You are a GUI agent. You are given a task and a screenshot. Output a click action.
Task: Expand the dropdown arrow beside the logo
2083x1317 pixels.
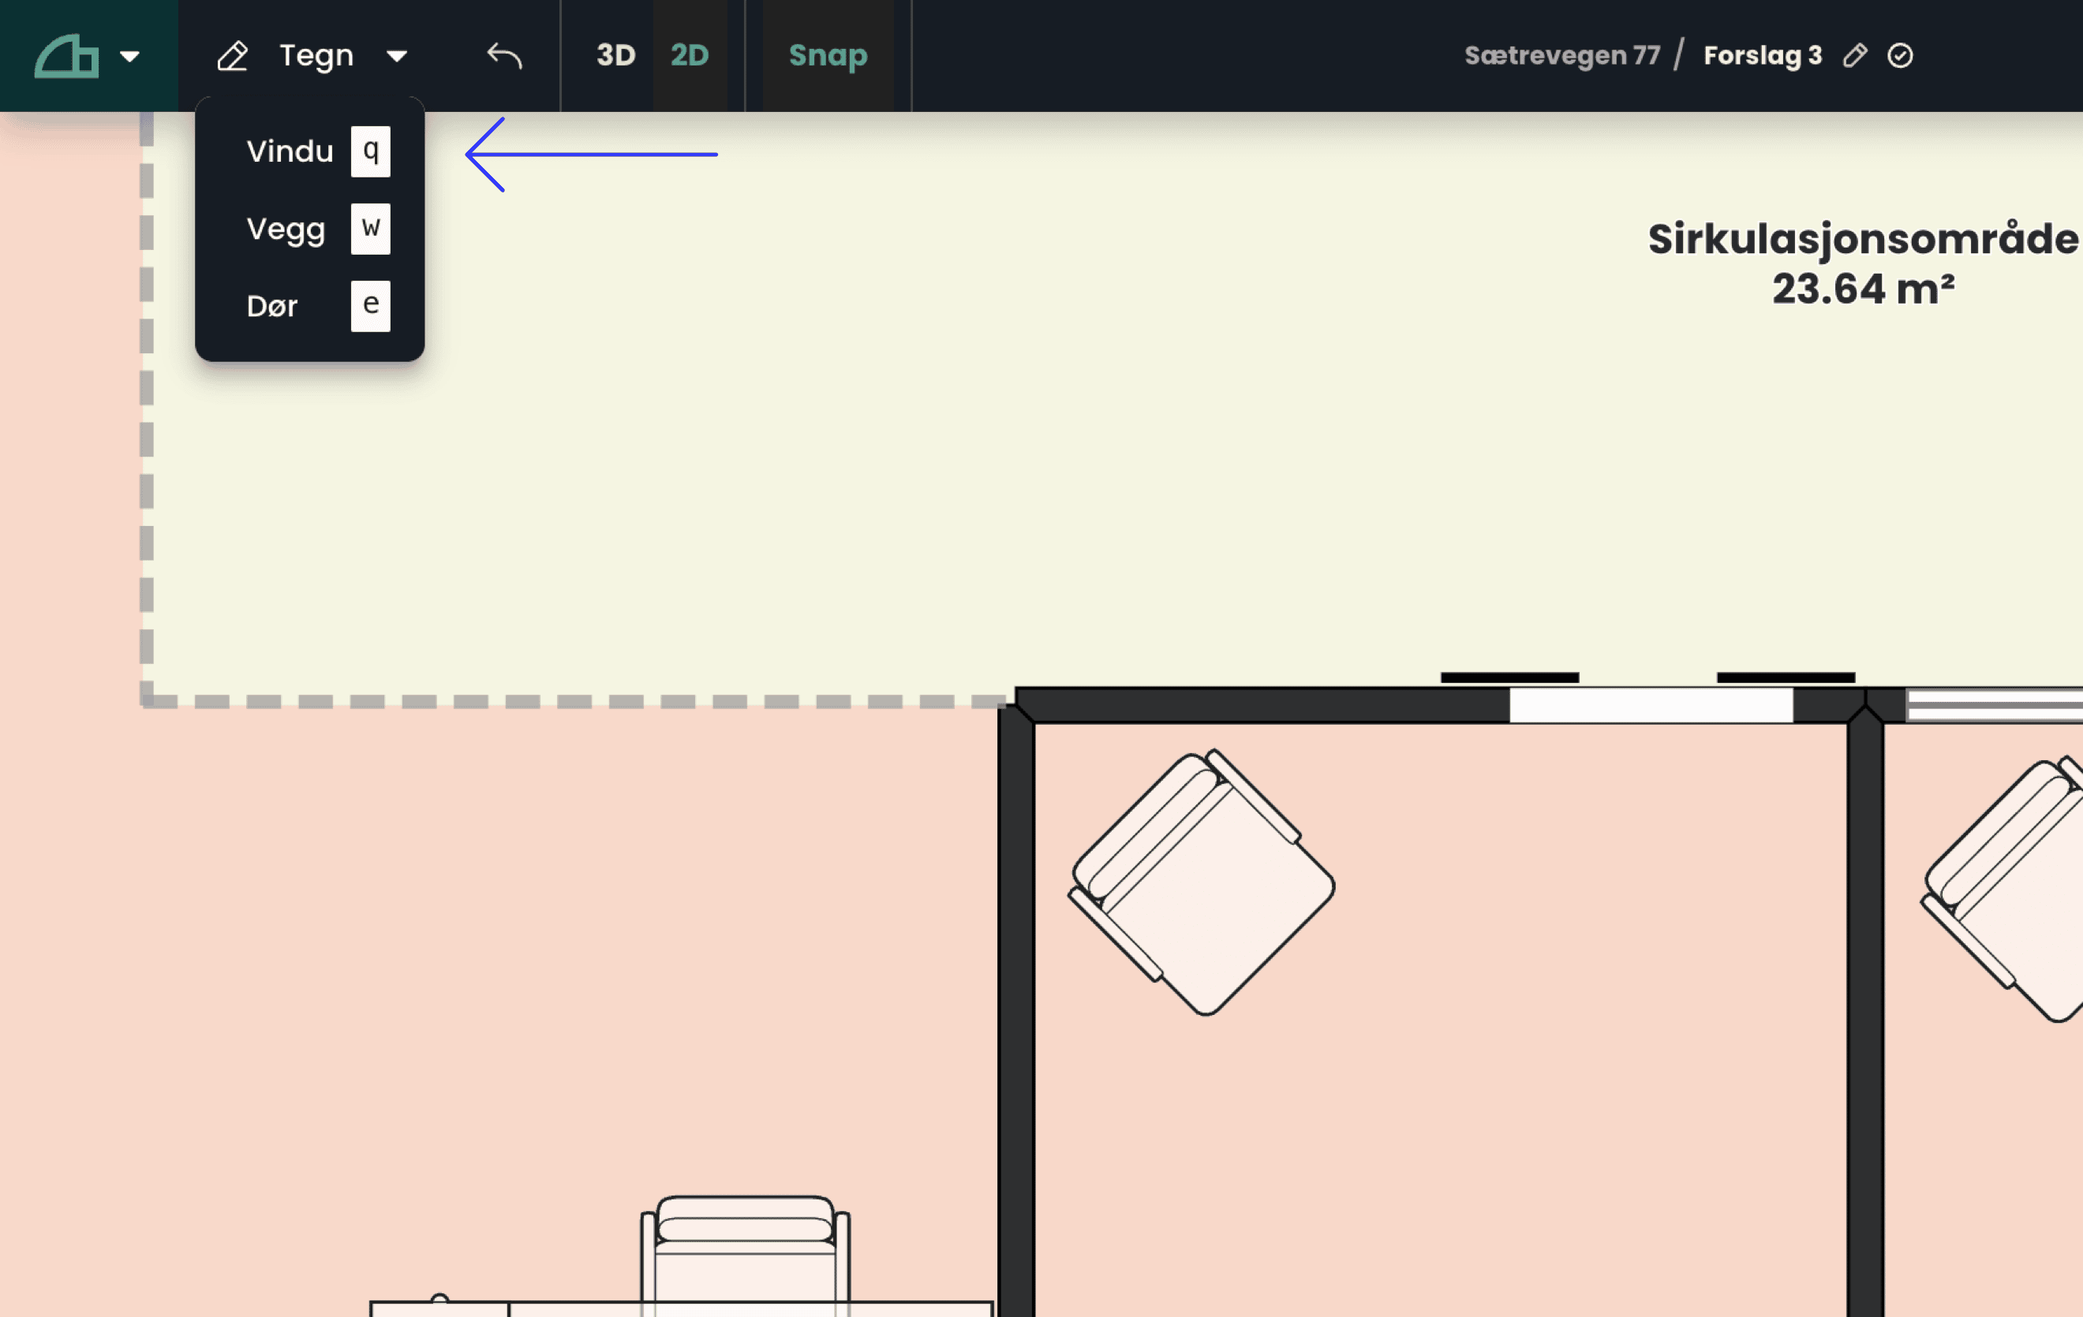[x=129, y=57]
